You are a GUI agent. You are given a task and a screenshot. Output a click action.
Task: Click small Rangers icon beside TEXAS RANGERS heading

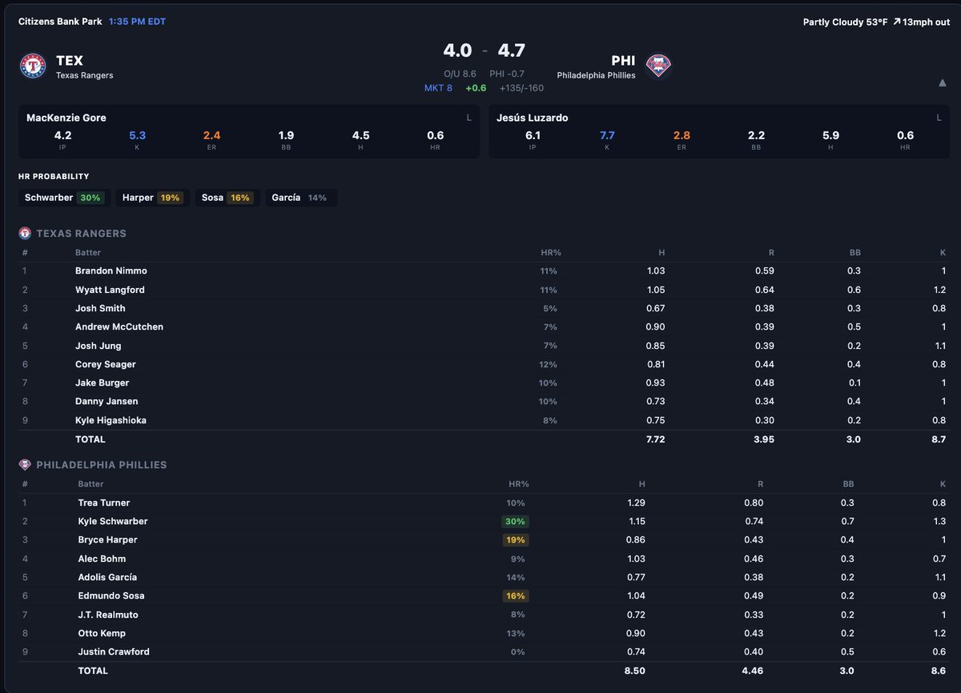click(x=25, y=234)
